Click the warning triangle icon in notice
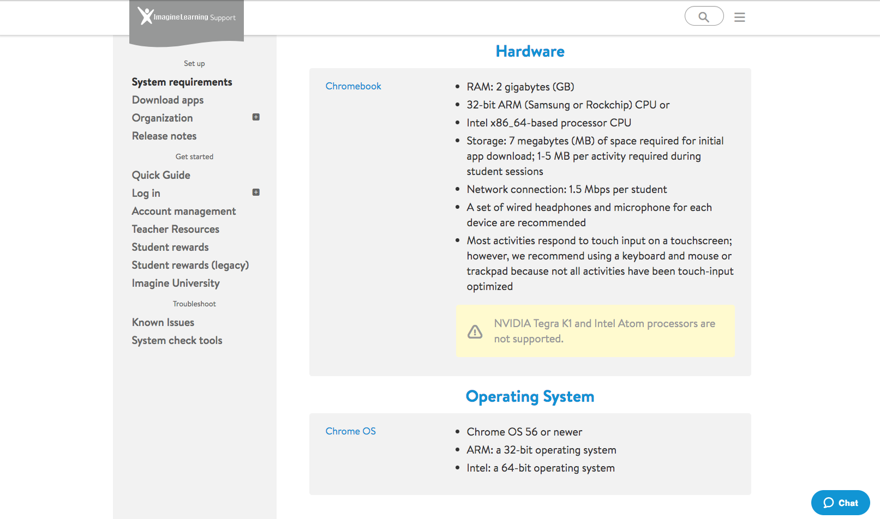Image resolution: width=880 pixels, height=519 pixels. (x=475, y=331)
